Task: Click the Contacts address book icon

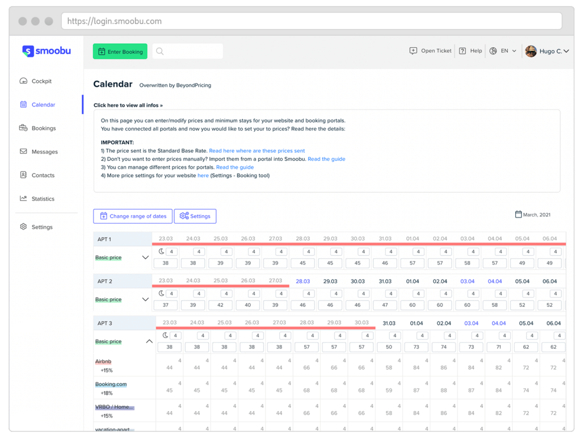Action: 23,175
